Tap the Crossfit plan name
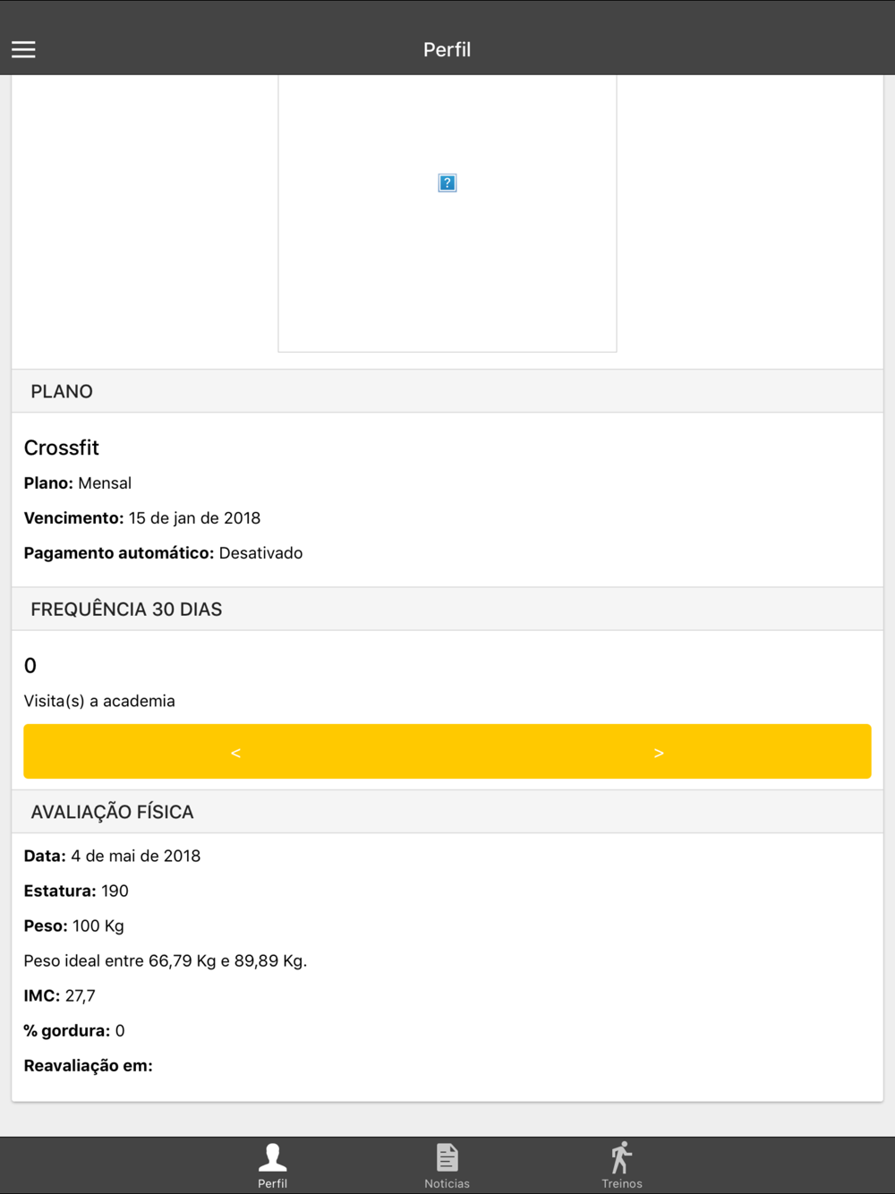 (62, 448)
